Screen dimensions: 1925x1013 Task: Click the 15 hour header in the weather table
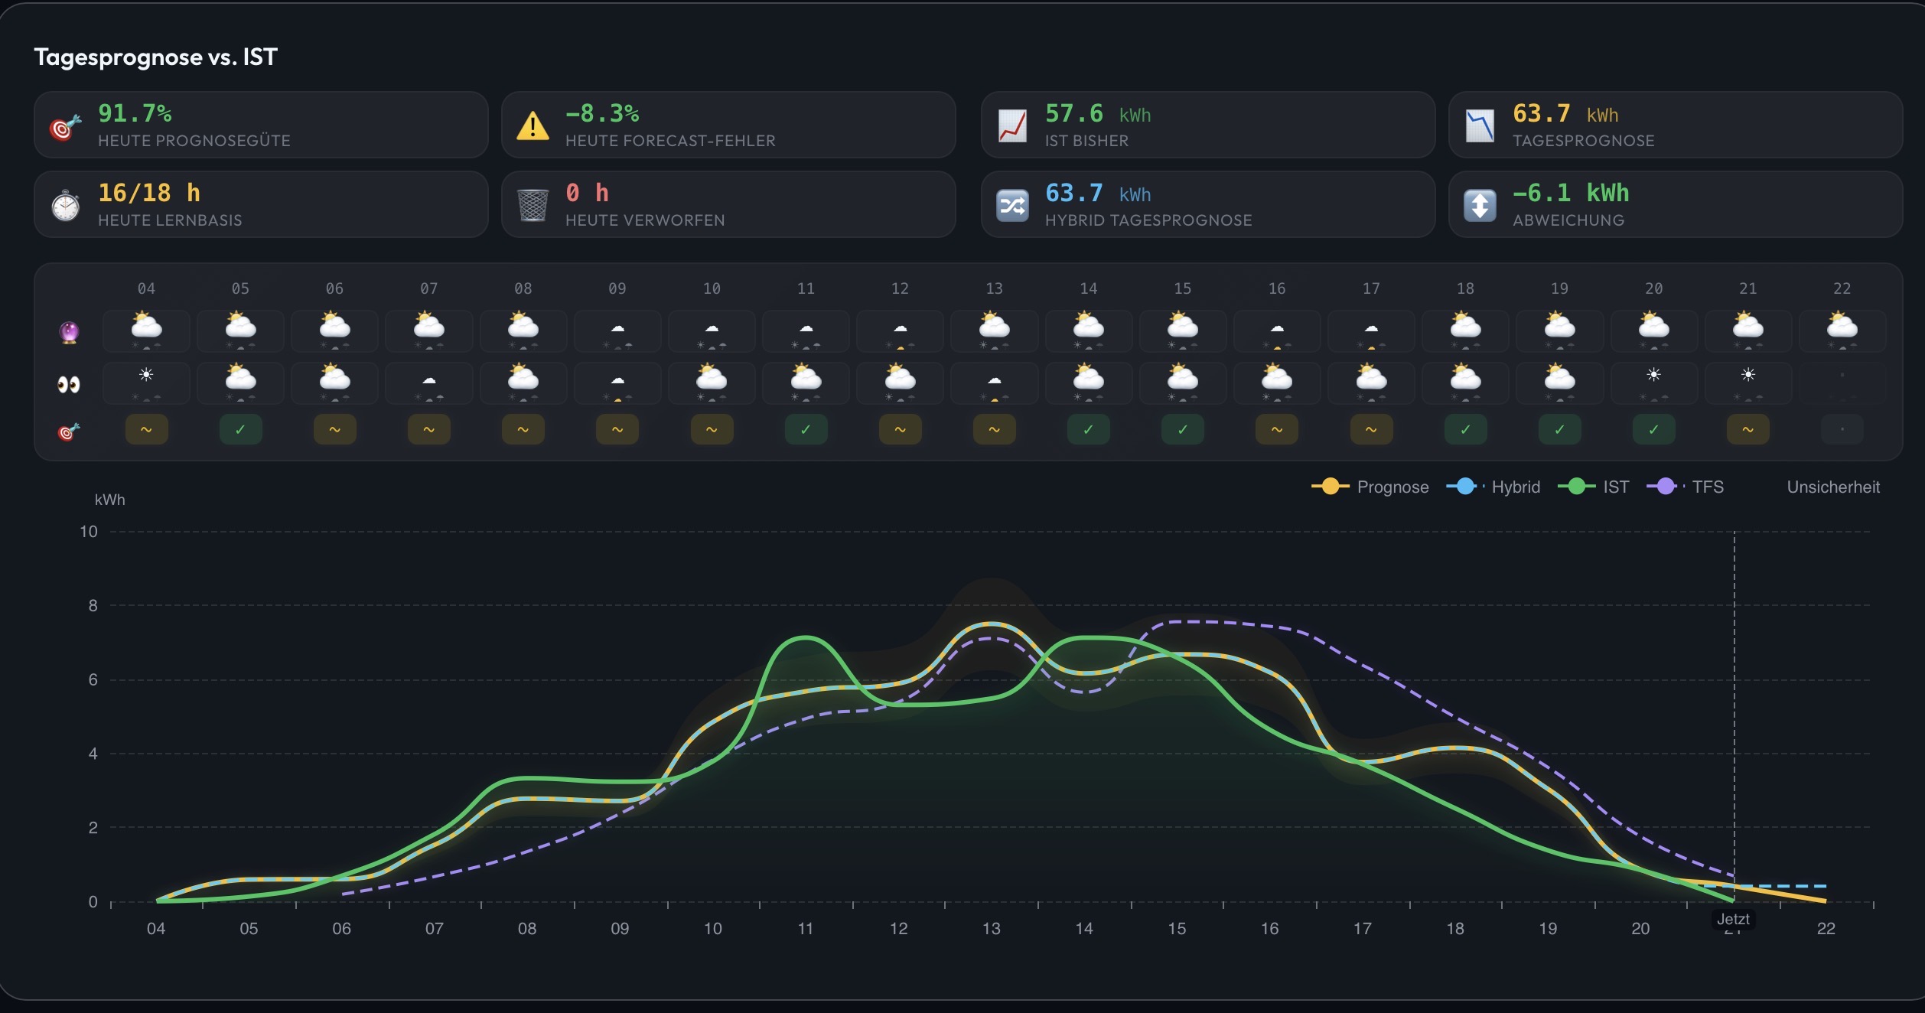pyautogui.click(x=1182, y=288)
